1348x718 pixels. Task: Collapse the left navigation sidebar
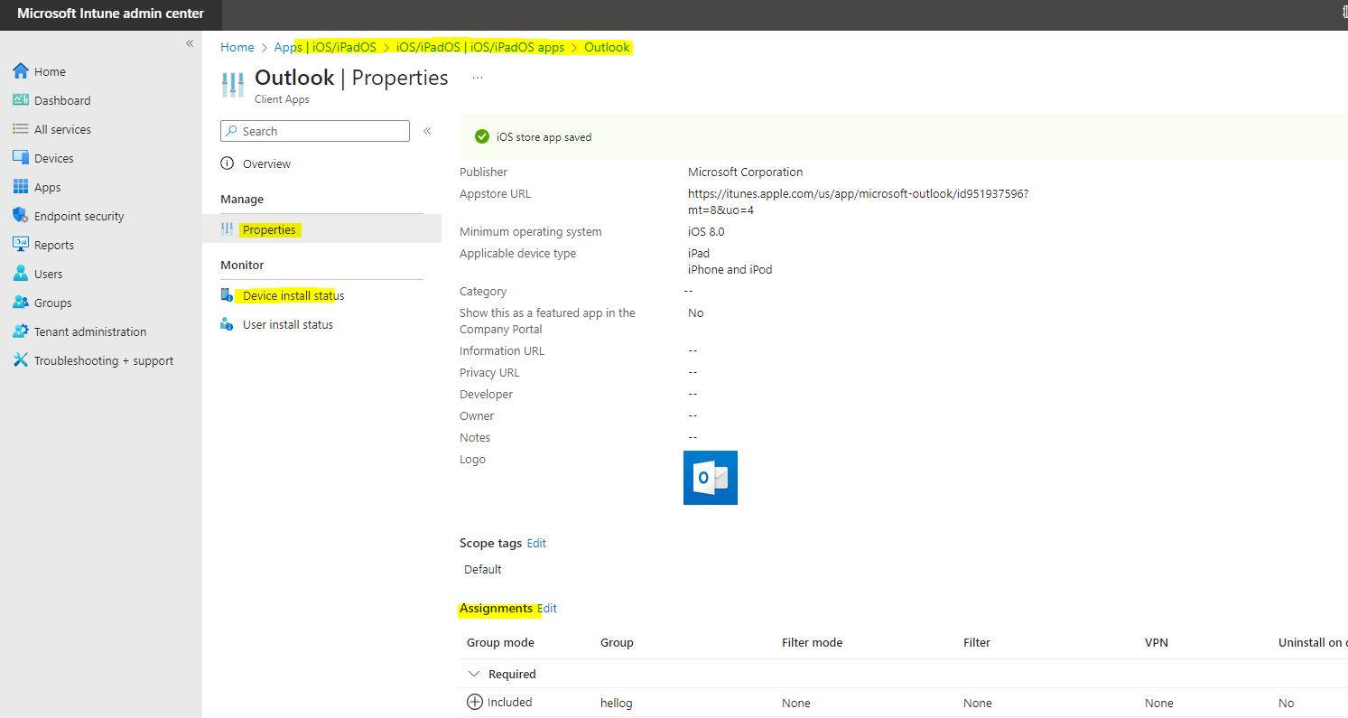[x=190, y=43]
